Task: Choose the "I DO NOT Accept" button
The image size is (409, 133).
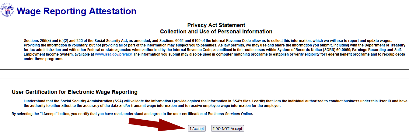Action: tap(227, 128)
